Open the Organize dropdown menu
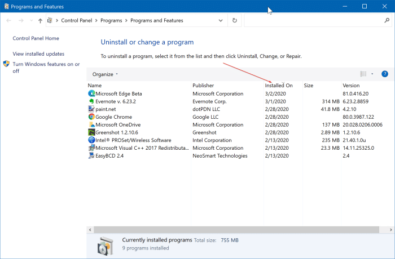This screenshot has height=259, width=395. [x=105, y=74]
